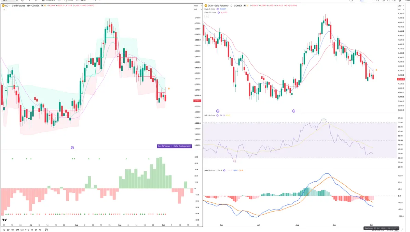Click the Jul label on right time axis
The width and height of the screenshot is (410, 232).
click(x=258, y=225)
